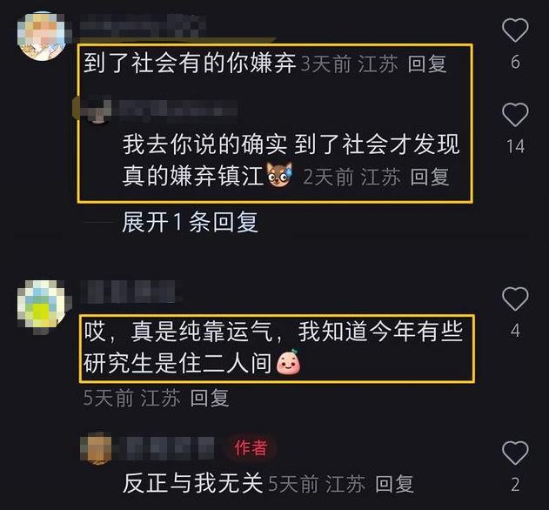Like the comment with 4 likes
Viewport: 549px width, 510px height.
click(x=515, y=299)
